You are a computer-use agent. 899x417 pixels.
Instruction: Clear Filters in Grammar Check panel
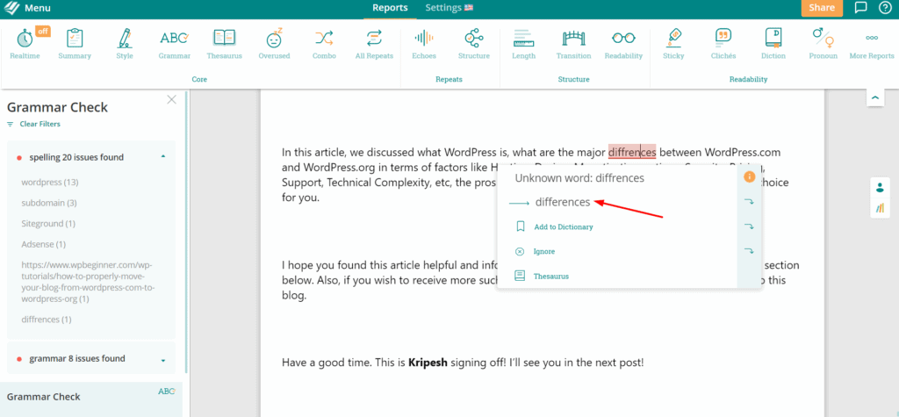[x=40, y=124]
